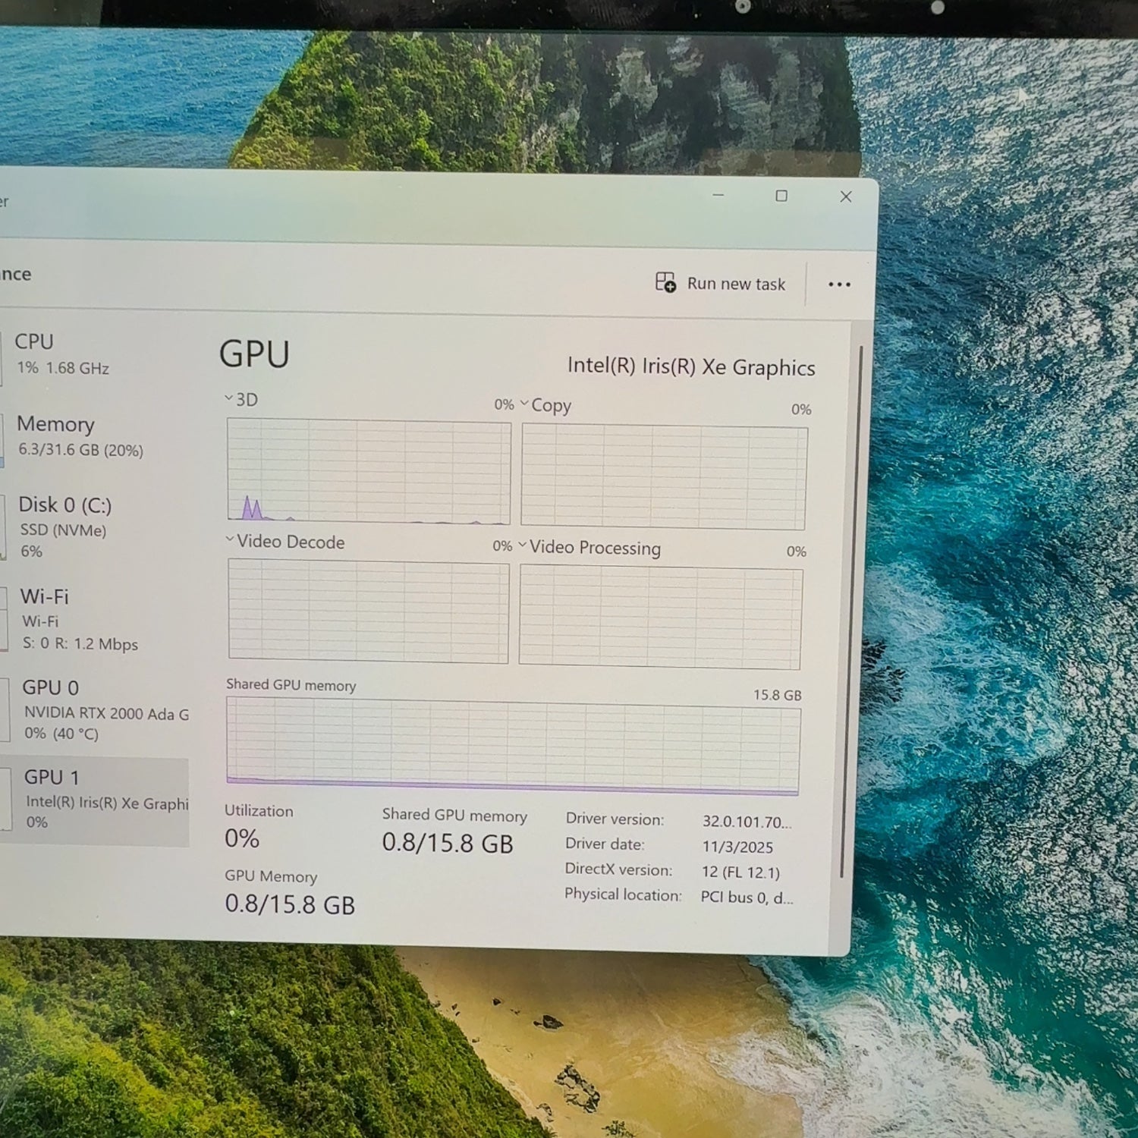Select GPU 1 Intel Iris Xe entry
Viewport: 1138px width, 1138px height.
pos(99,799)
